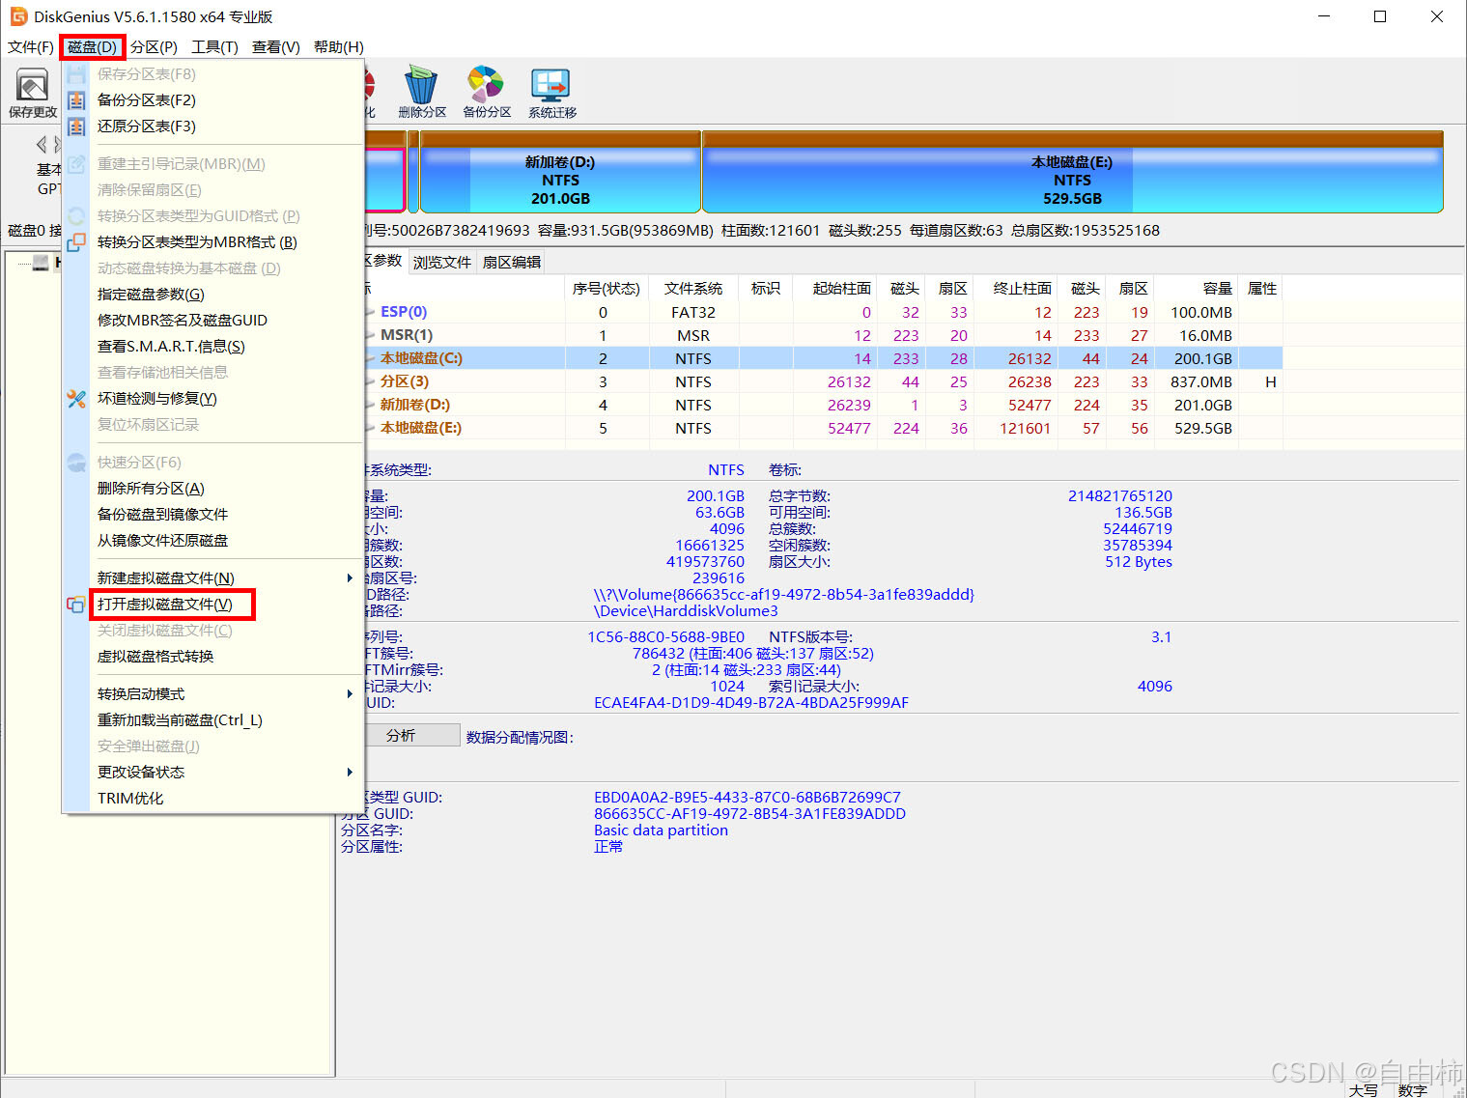The width and height of the screenshot is (1467, 1098).
Task: Switch to the 扇区编辑 tab
Action: [512, 262]
